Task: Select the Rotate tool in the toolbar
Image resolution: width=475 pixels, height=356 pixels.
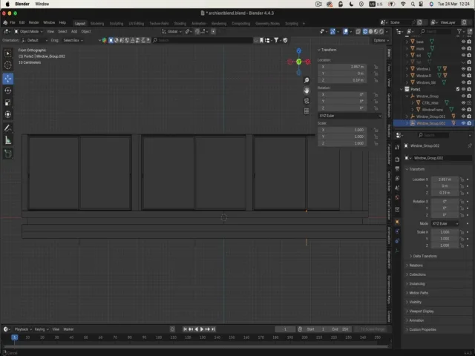Action: [x=8, y=90]
